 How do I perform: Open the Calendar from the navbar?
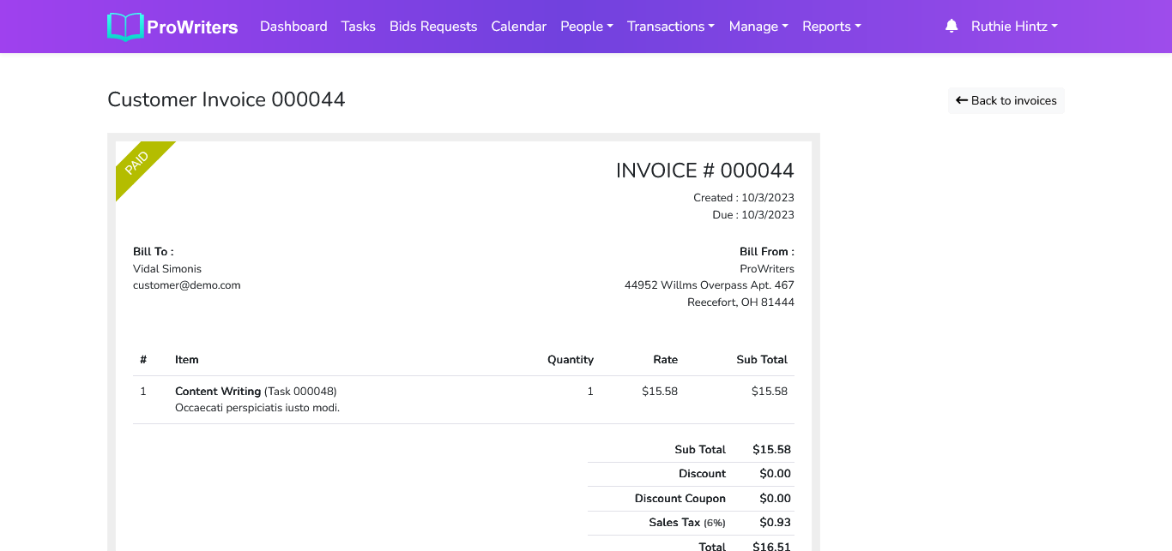tap(518, 27)
